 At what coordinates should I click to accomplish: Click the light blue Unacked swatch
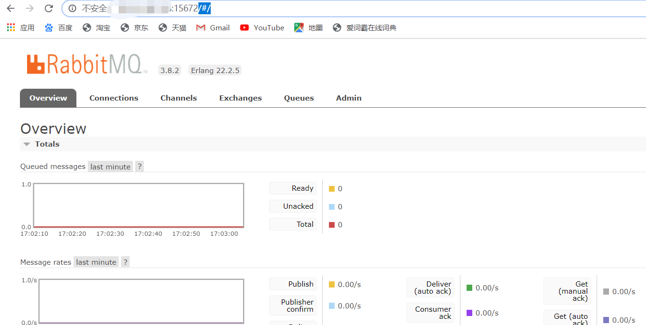coord(332,207)
